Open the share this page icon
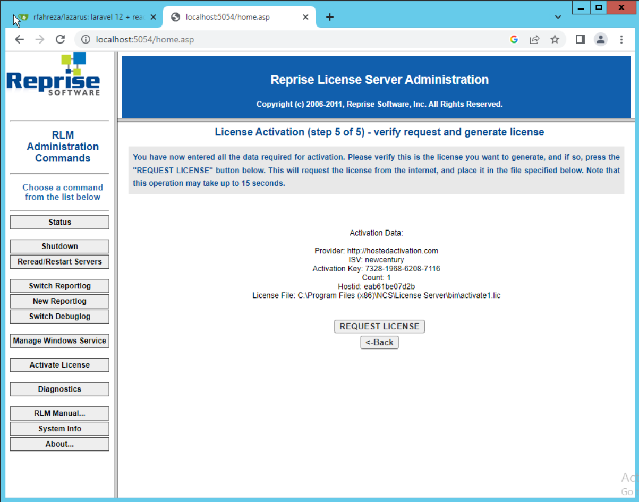 534,39
